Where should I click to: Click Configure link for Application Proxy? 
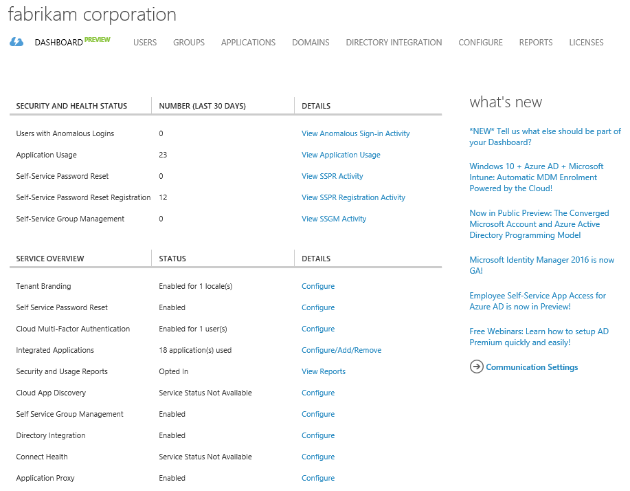318,478
